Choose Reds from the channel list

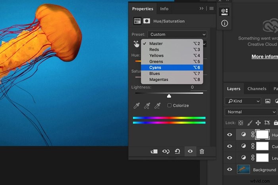pyautogui.click(x=172, y=50)
